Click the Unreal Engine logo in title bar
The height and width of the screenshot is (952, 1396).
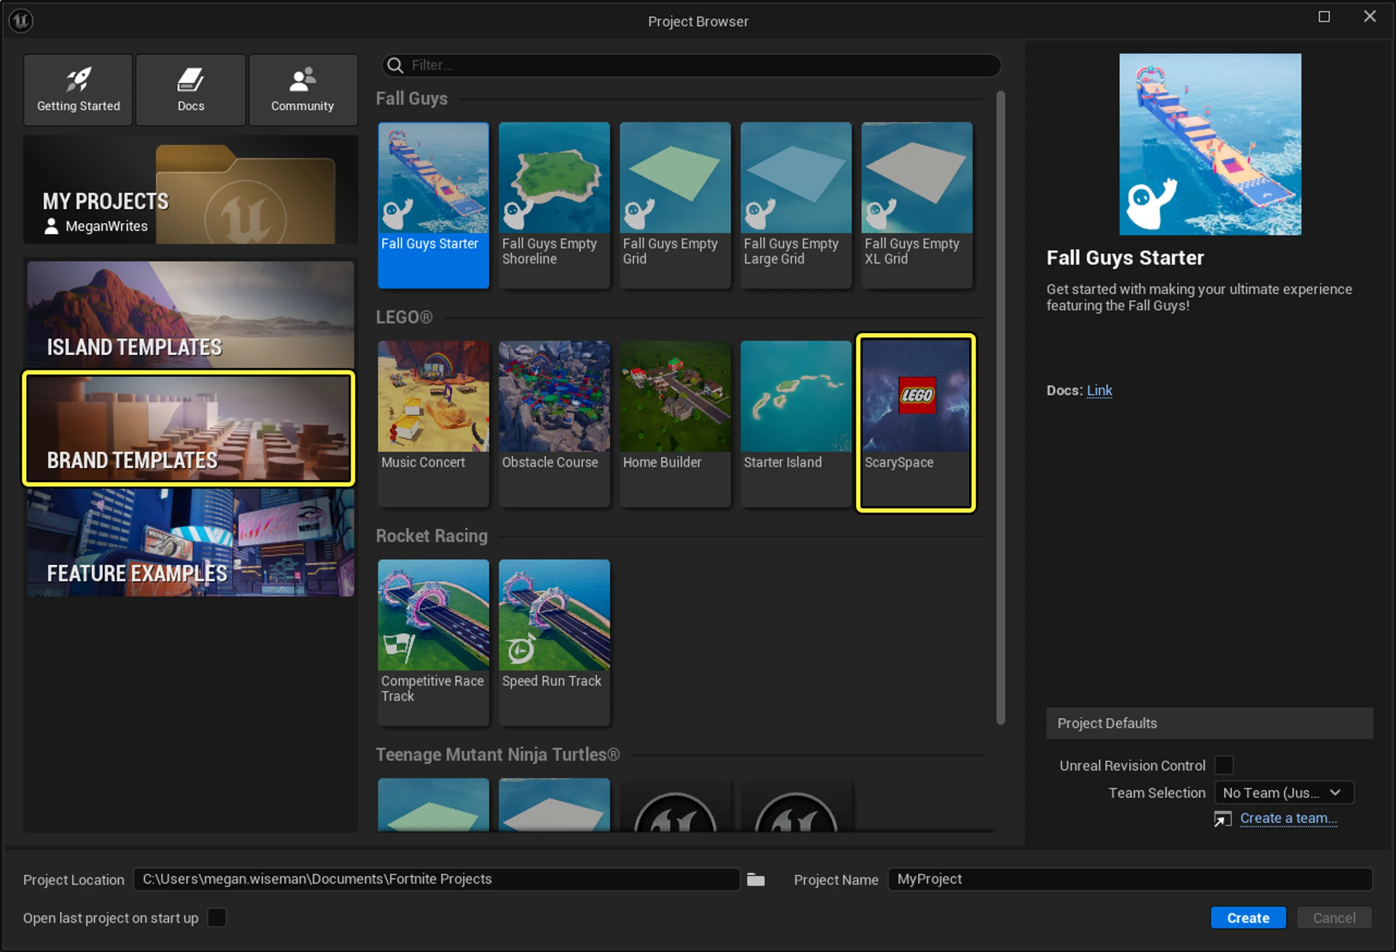coord(21,21)
